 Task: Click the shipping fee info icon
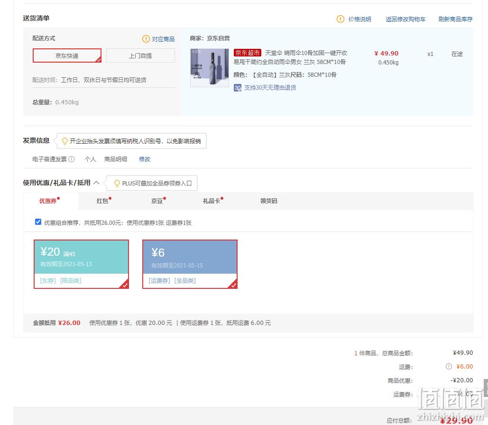pos(449,367)
